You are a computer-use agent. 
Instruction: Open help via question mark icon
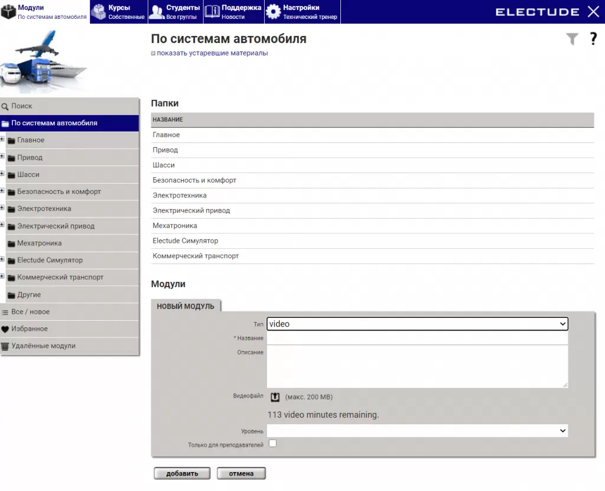tap(593, 40)
